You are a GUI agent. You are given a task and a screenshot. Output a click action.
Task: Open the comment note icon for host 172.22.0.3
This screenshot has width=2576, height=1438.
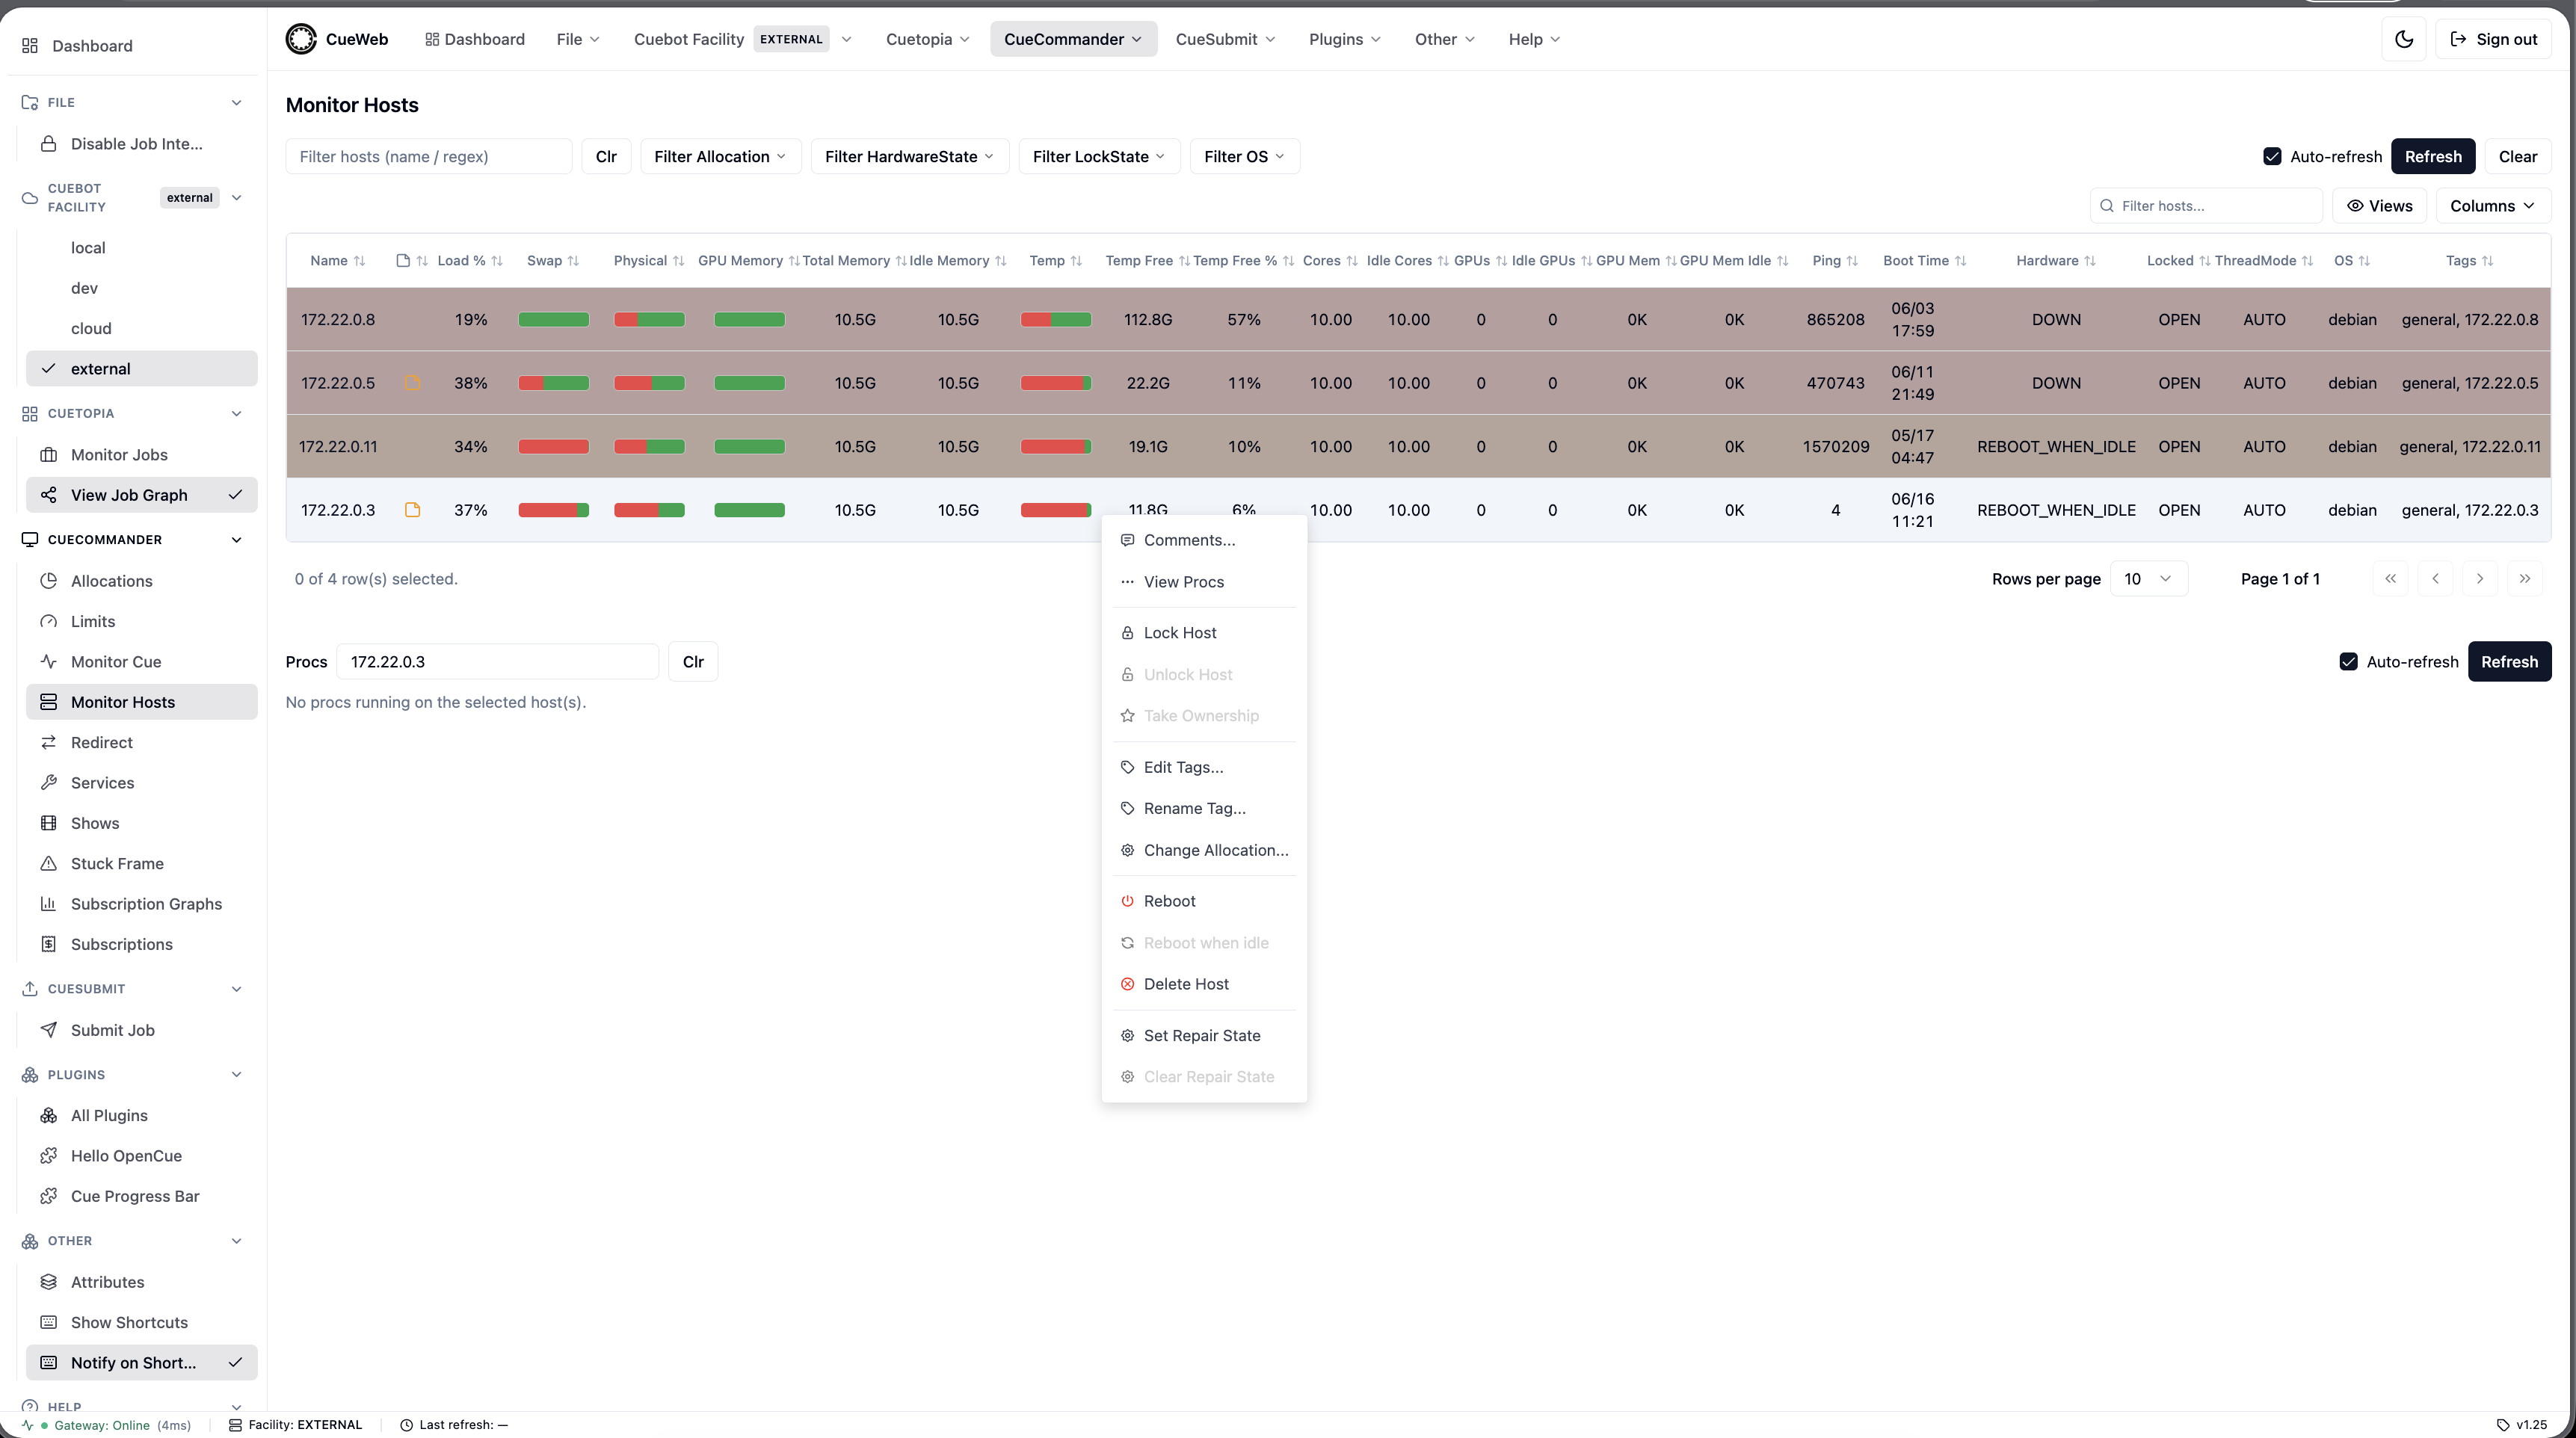(x=412, y=510)
